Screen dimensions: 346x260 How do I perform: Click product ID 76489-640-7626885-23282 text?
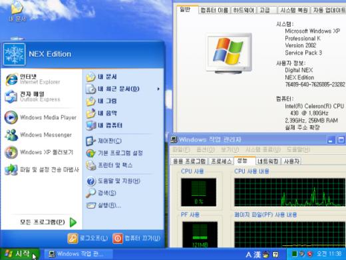coord(315,85)
